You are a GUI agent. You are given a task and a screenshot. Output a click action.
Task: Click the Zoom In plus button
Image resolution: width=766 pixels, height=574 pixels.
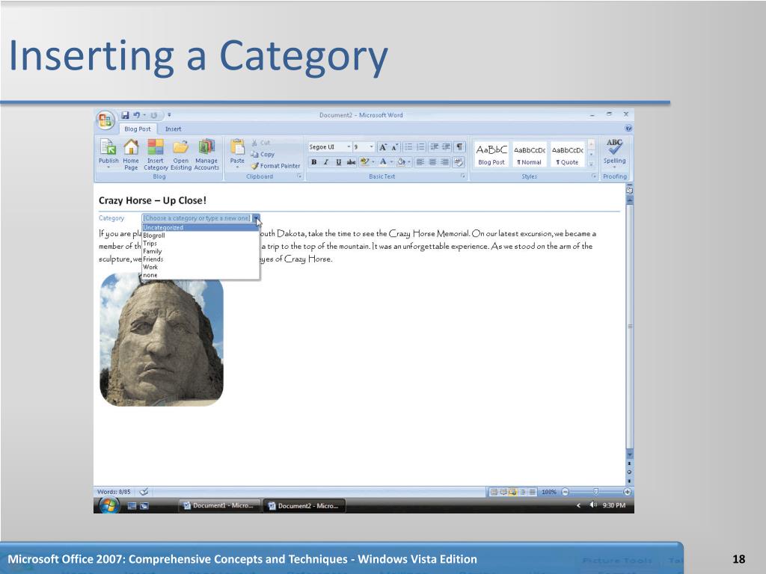(x=627, y=492)
